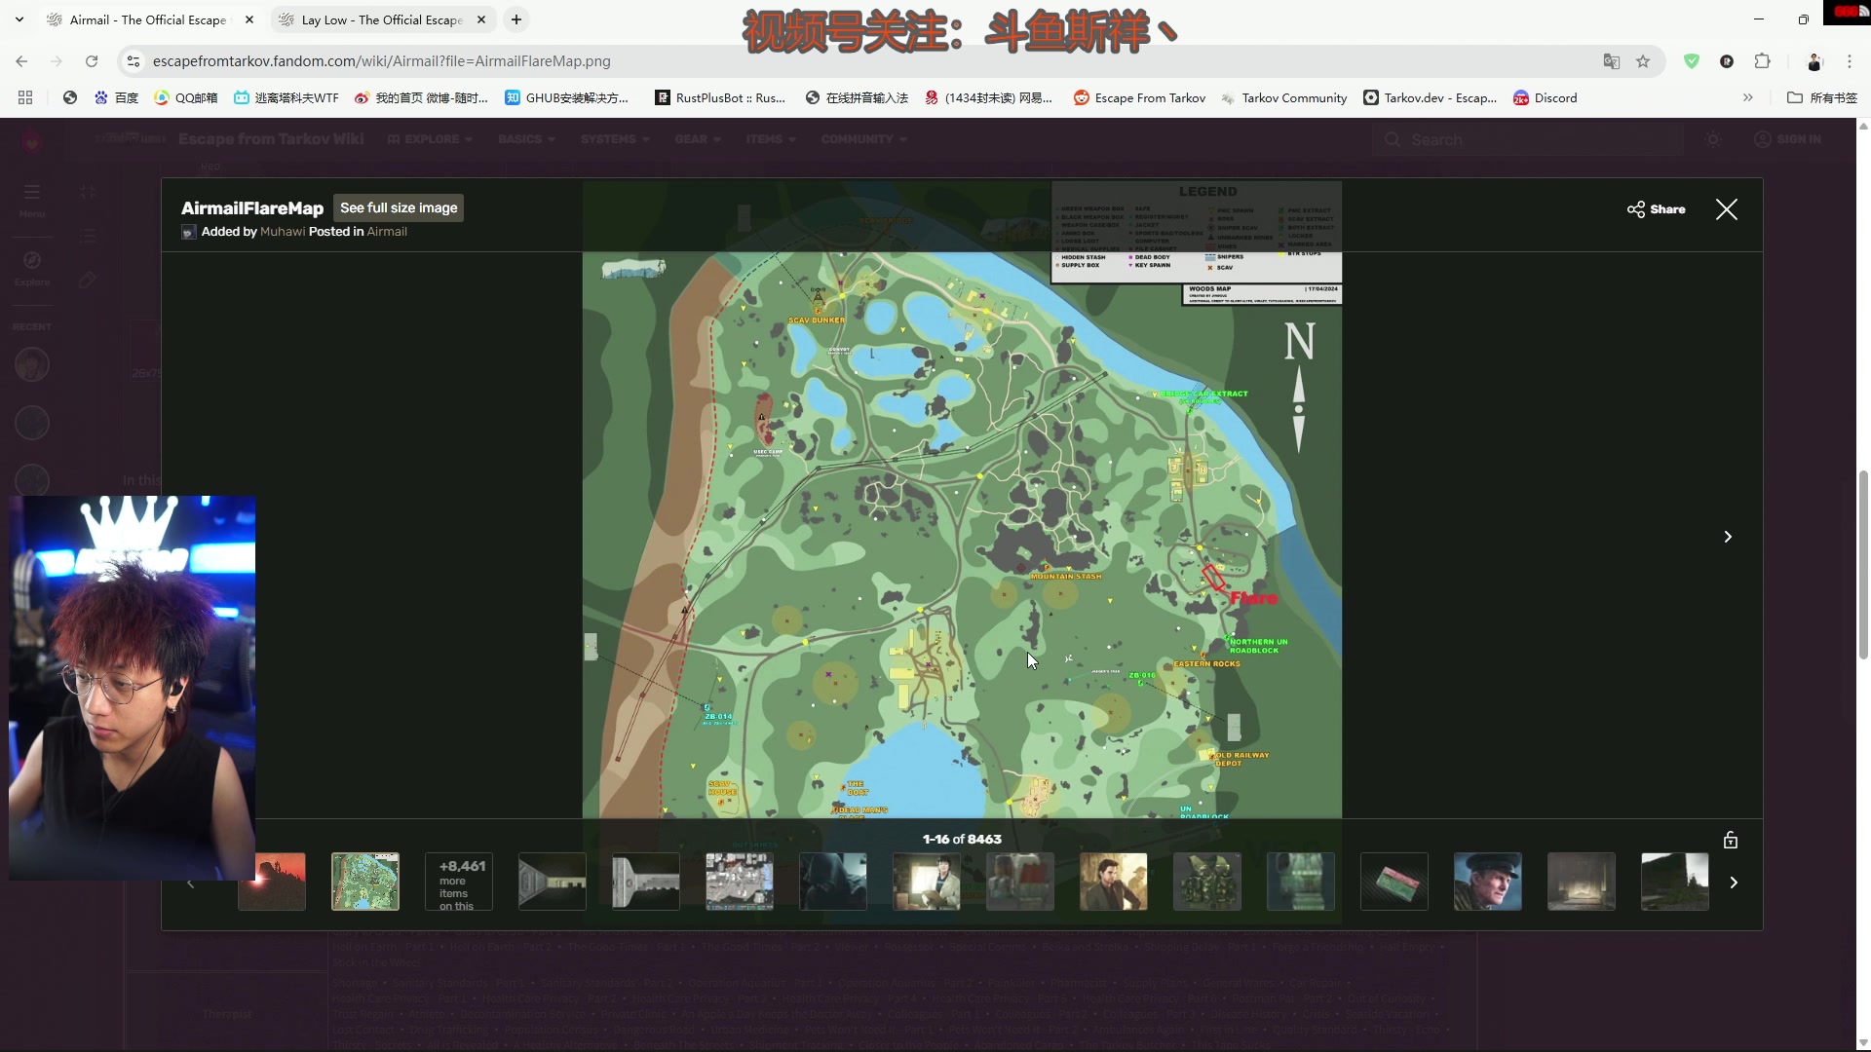The height and width of the screenshot is (1052, 1871).
Task: Advance the thumbnail carousel forward
Action: click(1734, 883)
